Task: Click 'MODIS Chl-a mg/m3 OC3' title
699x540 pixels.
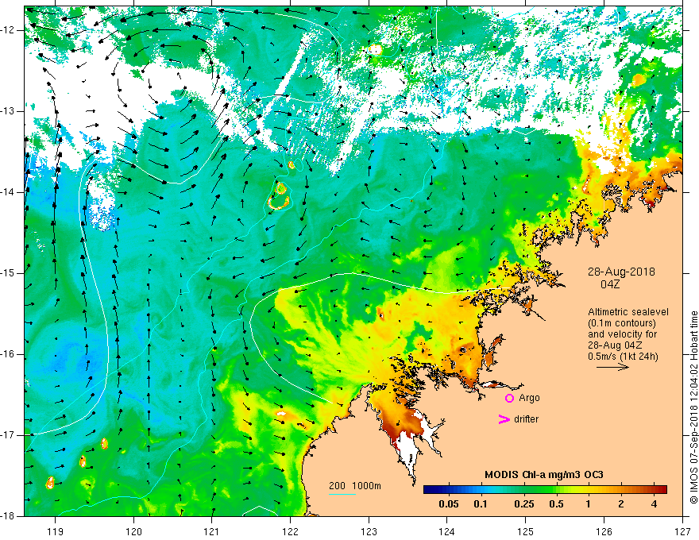Action: (544, 475)
